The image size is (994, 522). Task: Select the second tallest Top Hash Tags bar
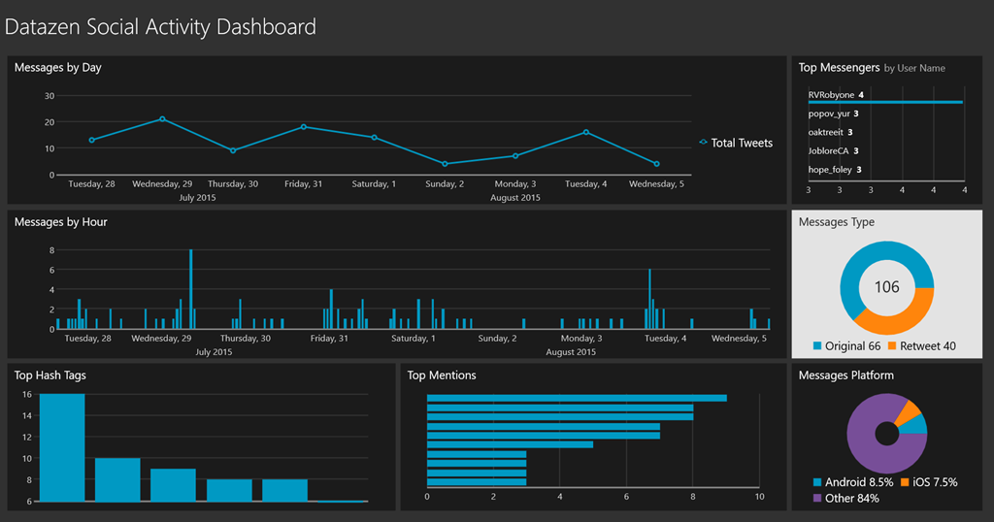(x=117, y=479)
